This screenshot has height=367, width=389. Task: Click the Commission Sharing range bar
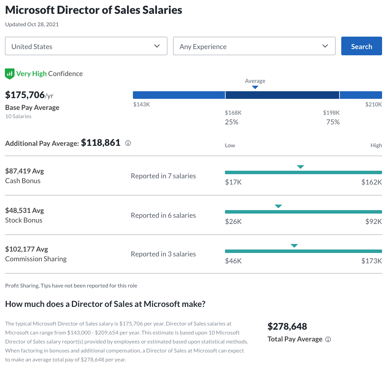(304, 251)
